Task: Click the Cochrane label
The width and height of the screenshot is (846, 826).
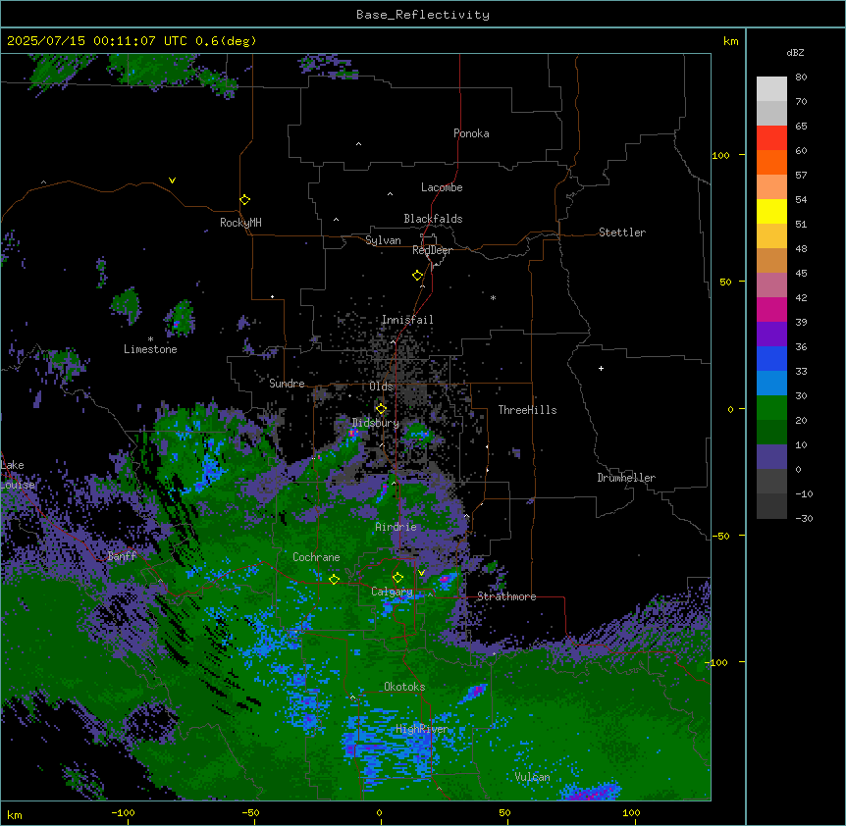Action: (316, 557)
